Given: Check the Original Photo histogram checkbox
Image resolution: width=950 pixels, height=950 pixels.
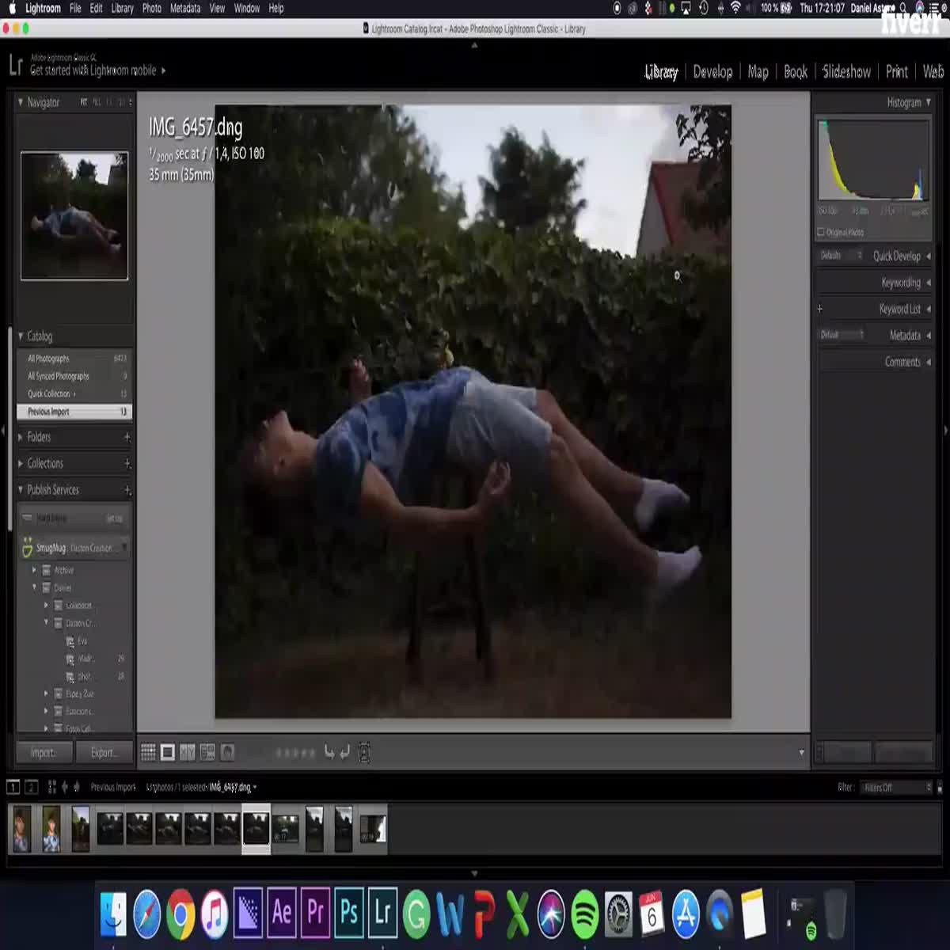Looking at the screenshot, I should click(x=821, y=232).
